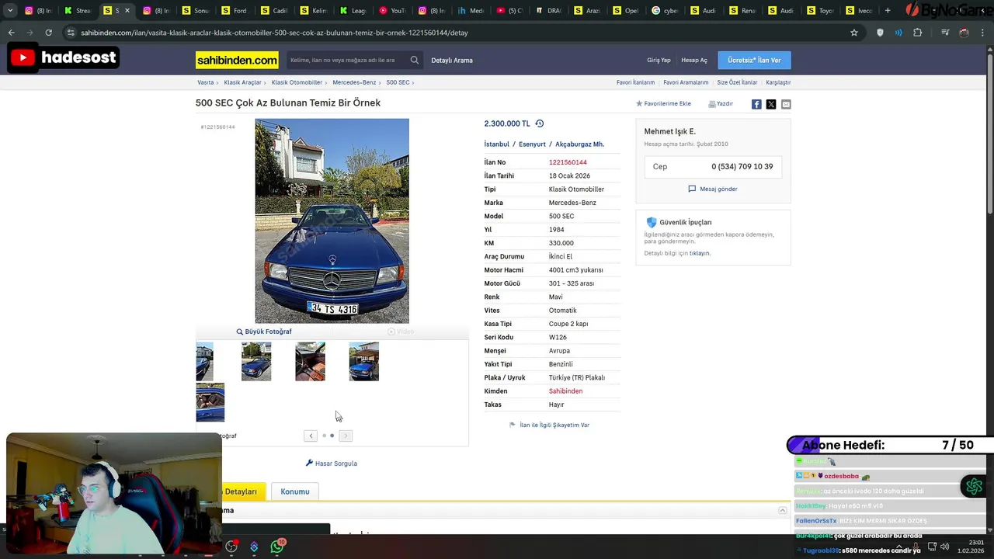Image resolution: width=994 pixels, height=559 pixels.
Task: Click the taskbar volume speaker icon
Action: click(x=945, y=547)
